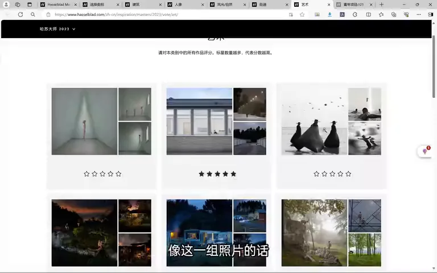Reload the page with the refresh icon
The width and height of the screenshot is (437, 273).
[20, 14]
